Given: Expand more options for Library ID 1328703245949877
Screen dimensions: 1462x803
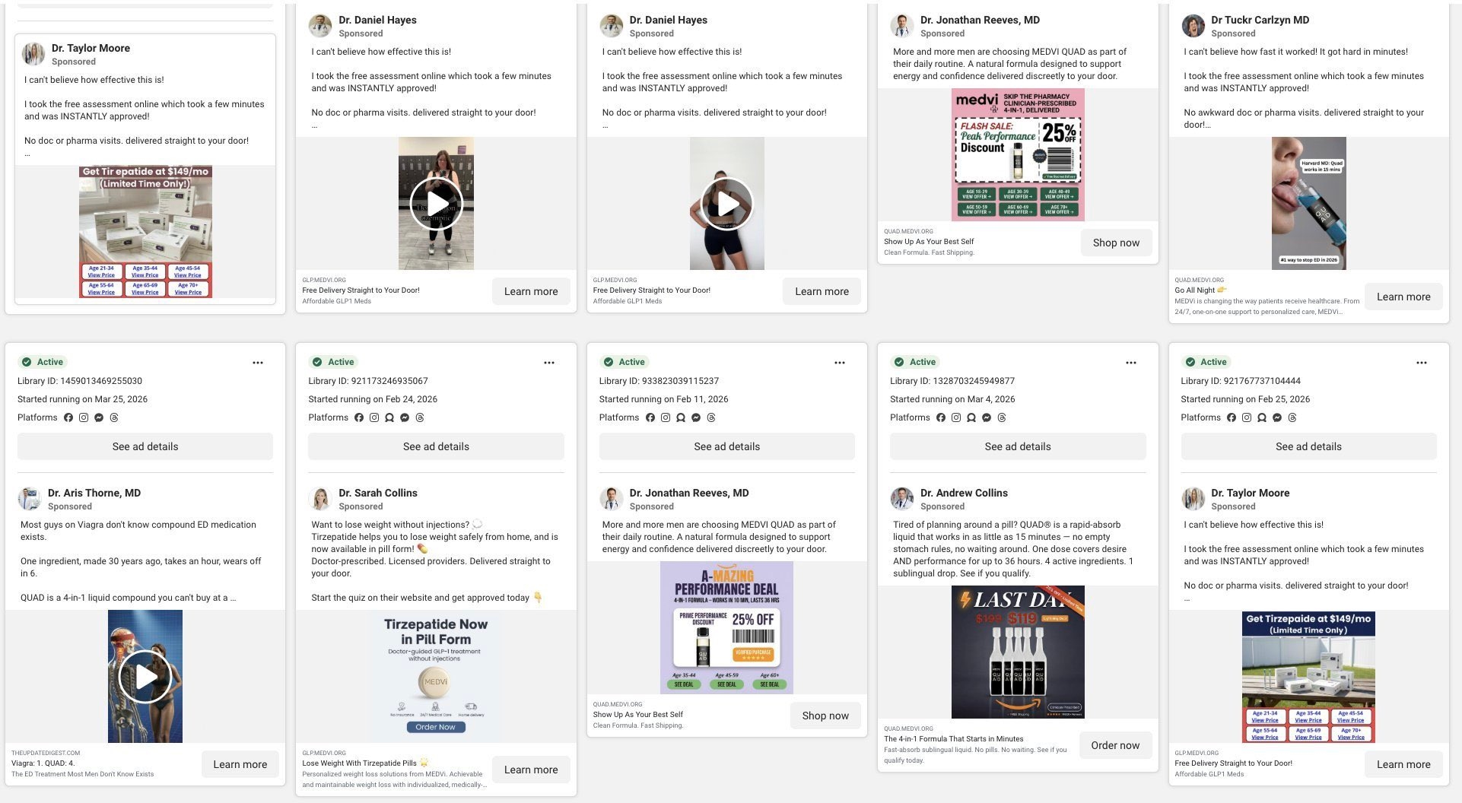Looking at the screenshot, I should click(1130, 363).
